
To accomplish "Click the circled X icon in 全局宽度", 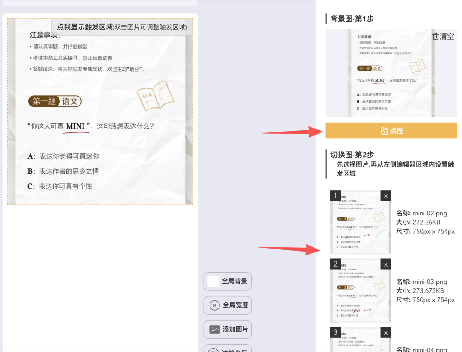I will pos(214,305).
